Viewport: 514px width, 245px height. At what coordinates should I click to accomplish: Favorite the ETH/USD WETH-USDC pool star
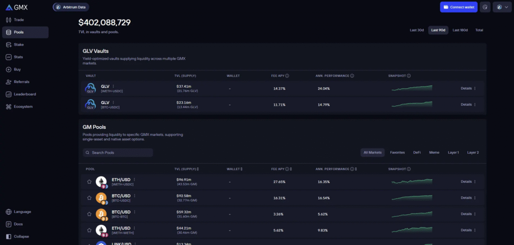(89, 181)
